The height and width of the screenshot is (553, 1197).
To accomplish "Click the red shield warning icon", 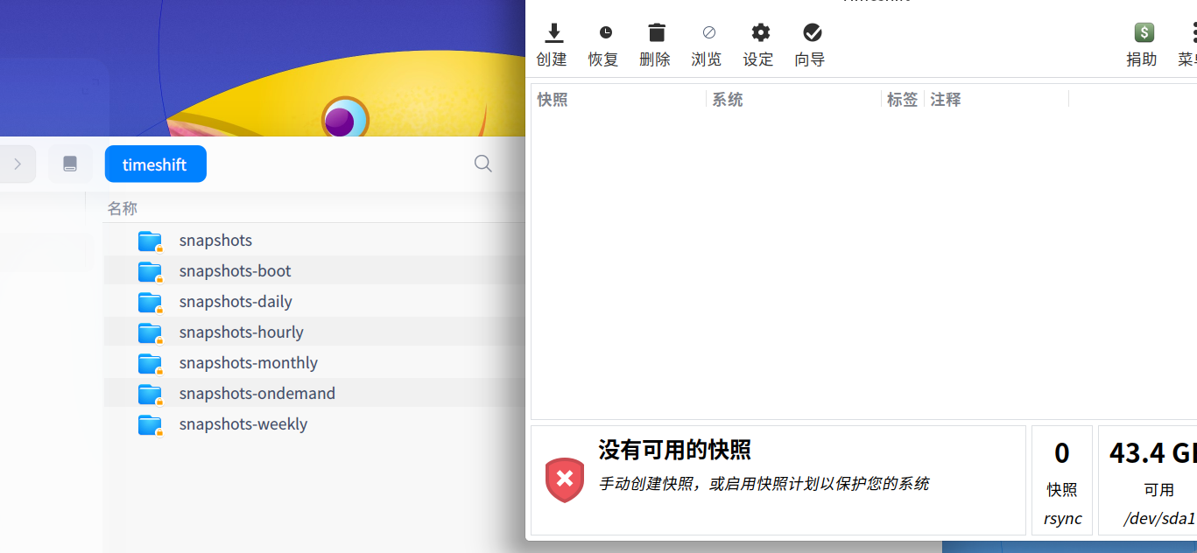I will pyautogui.click(x=565, y=479).
